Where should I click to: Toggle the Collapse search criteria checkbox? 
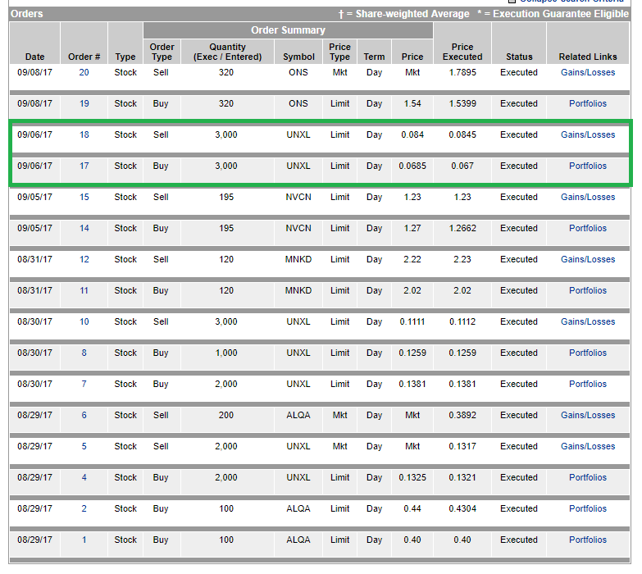[512, 2]
